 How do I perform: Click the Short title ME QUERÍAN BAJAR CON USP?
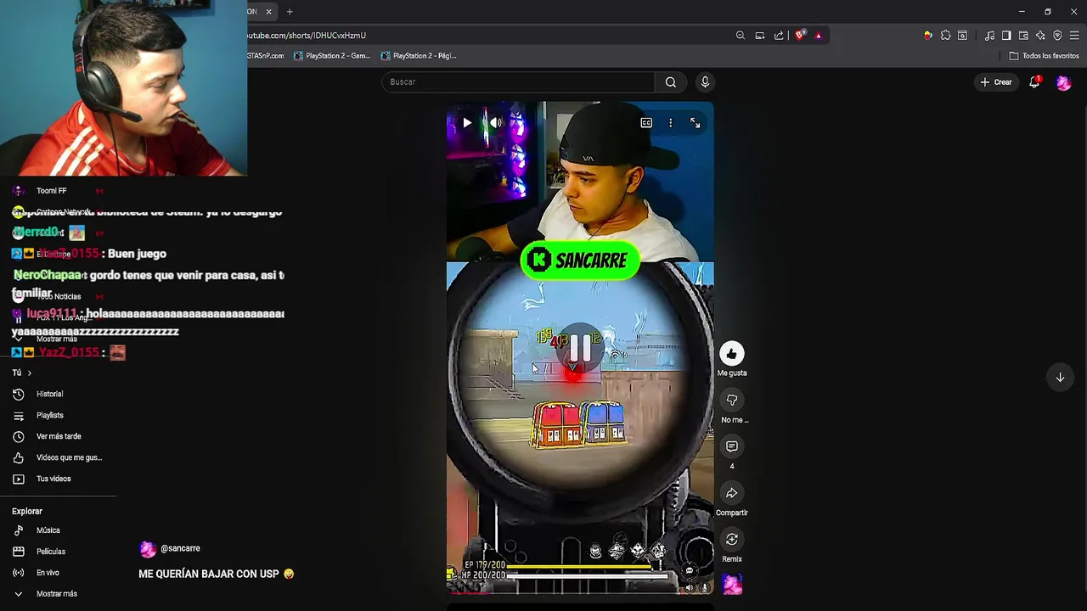[217, 574]
